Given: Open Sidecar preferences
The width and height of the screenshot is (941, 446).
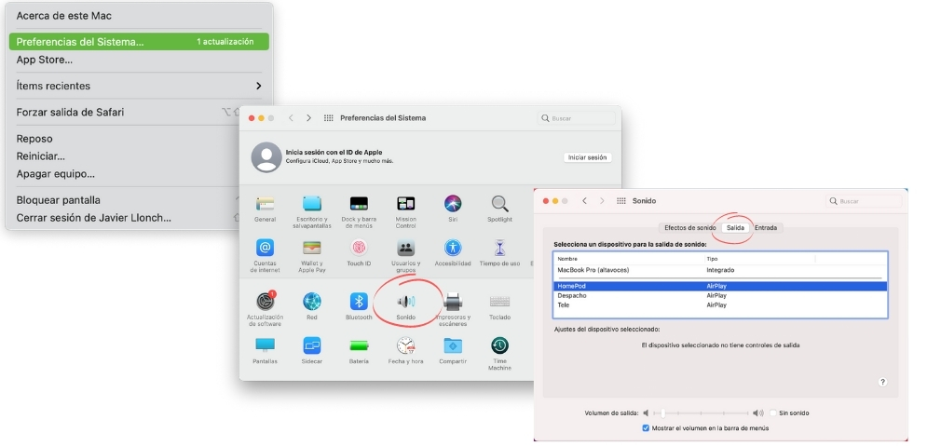Looking at the screenshot, I should pos(312,345).
